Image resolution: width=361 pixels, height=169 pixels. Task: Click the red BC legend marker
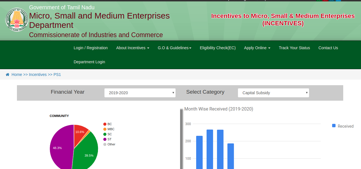[105, 124]
